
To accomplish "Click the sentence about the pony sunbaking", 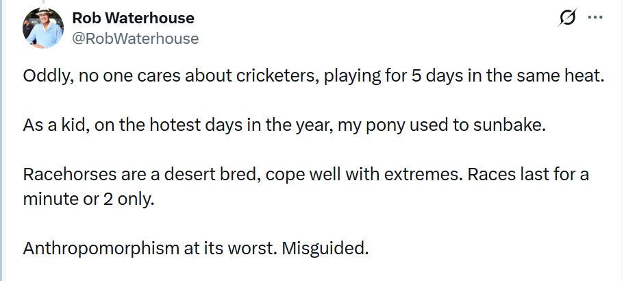I will click(286, 127).
